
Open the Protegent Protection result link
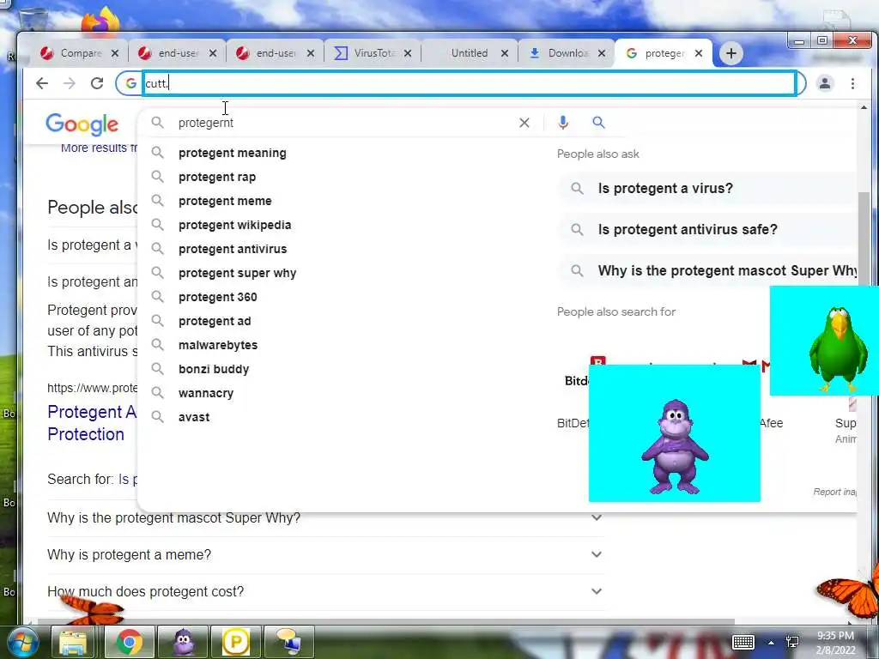[x=92, y=424]
